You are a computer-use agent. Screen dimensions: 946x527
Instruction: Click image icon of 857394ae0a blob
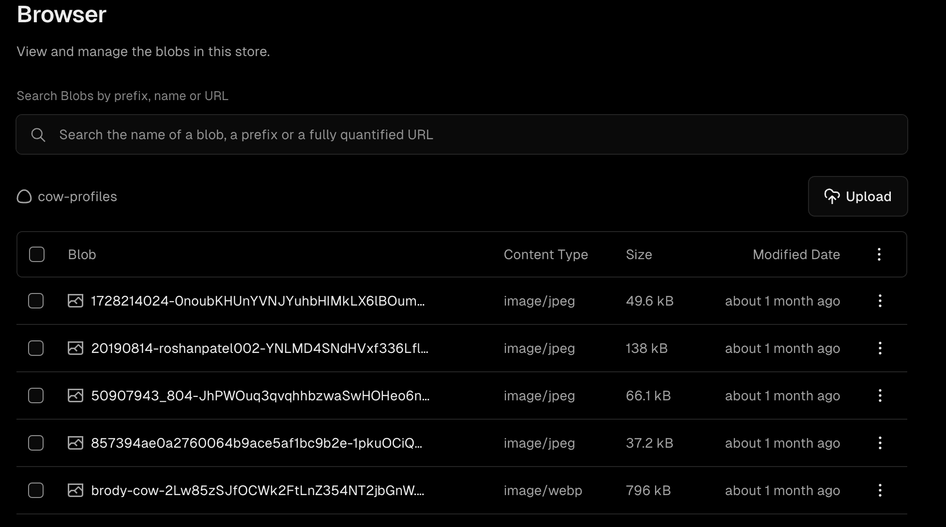coord(76,443)
